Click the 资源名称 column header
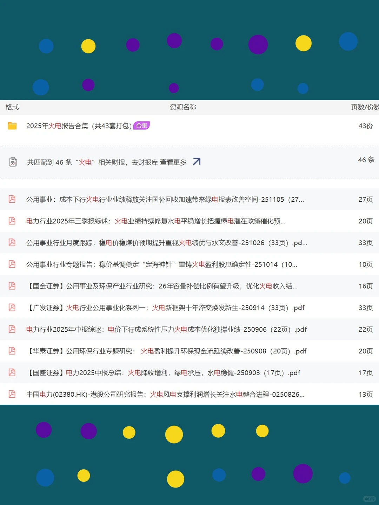 tap(183, 107)
